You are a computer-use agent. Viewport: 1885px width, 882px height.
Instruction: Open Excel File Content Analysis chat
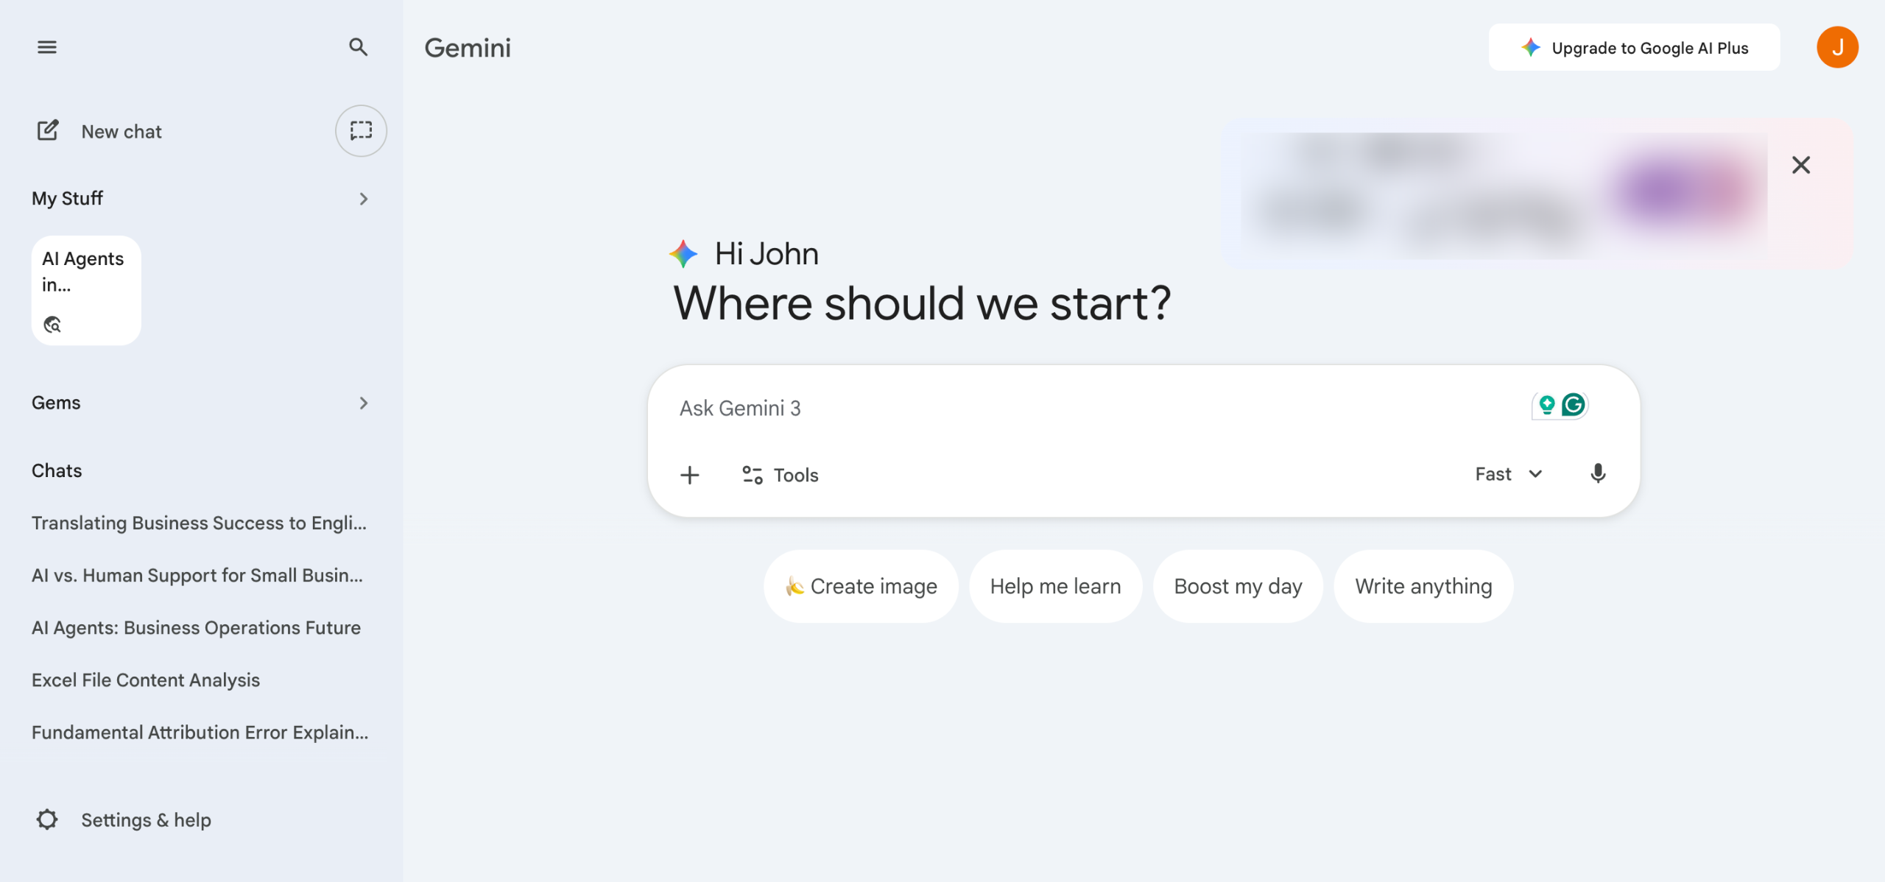146,680
